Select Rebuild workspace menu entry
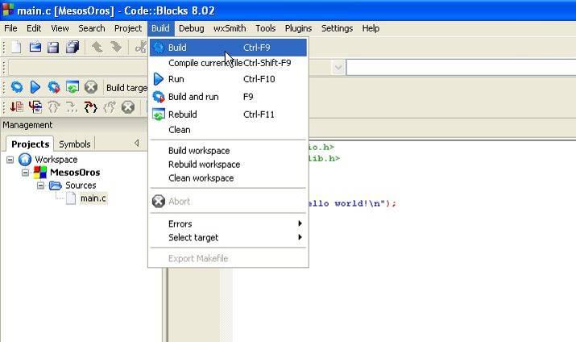576x342 pixels. coord(228,165)
